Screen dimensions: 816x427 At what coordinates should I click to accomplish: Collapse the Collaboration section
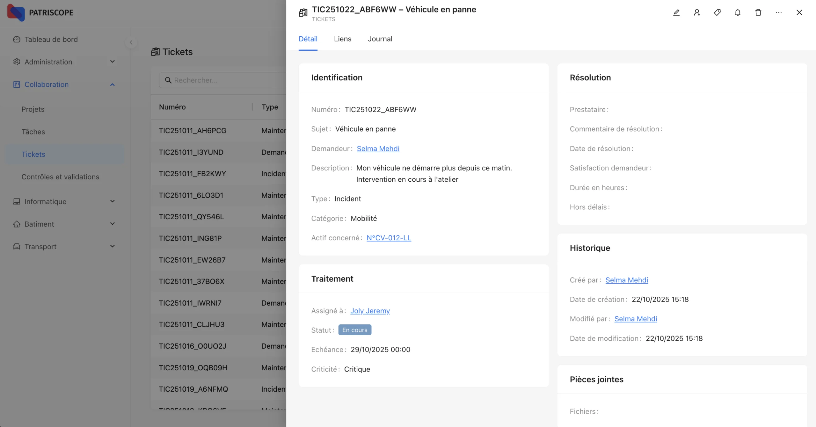112,84
